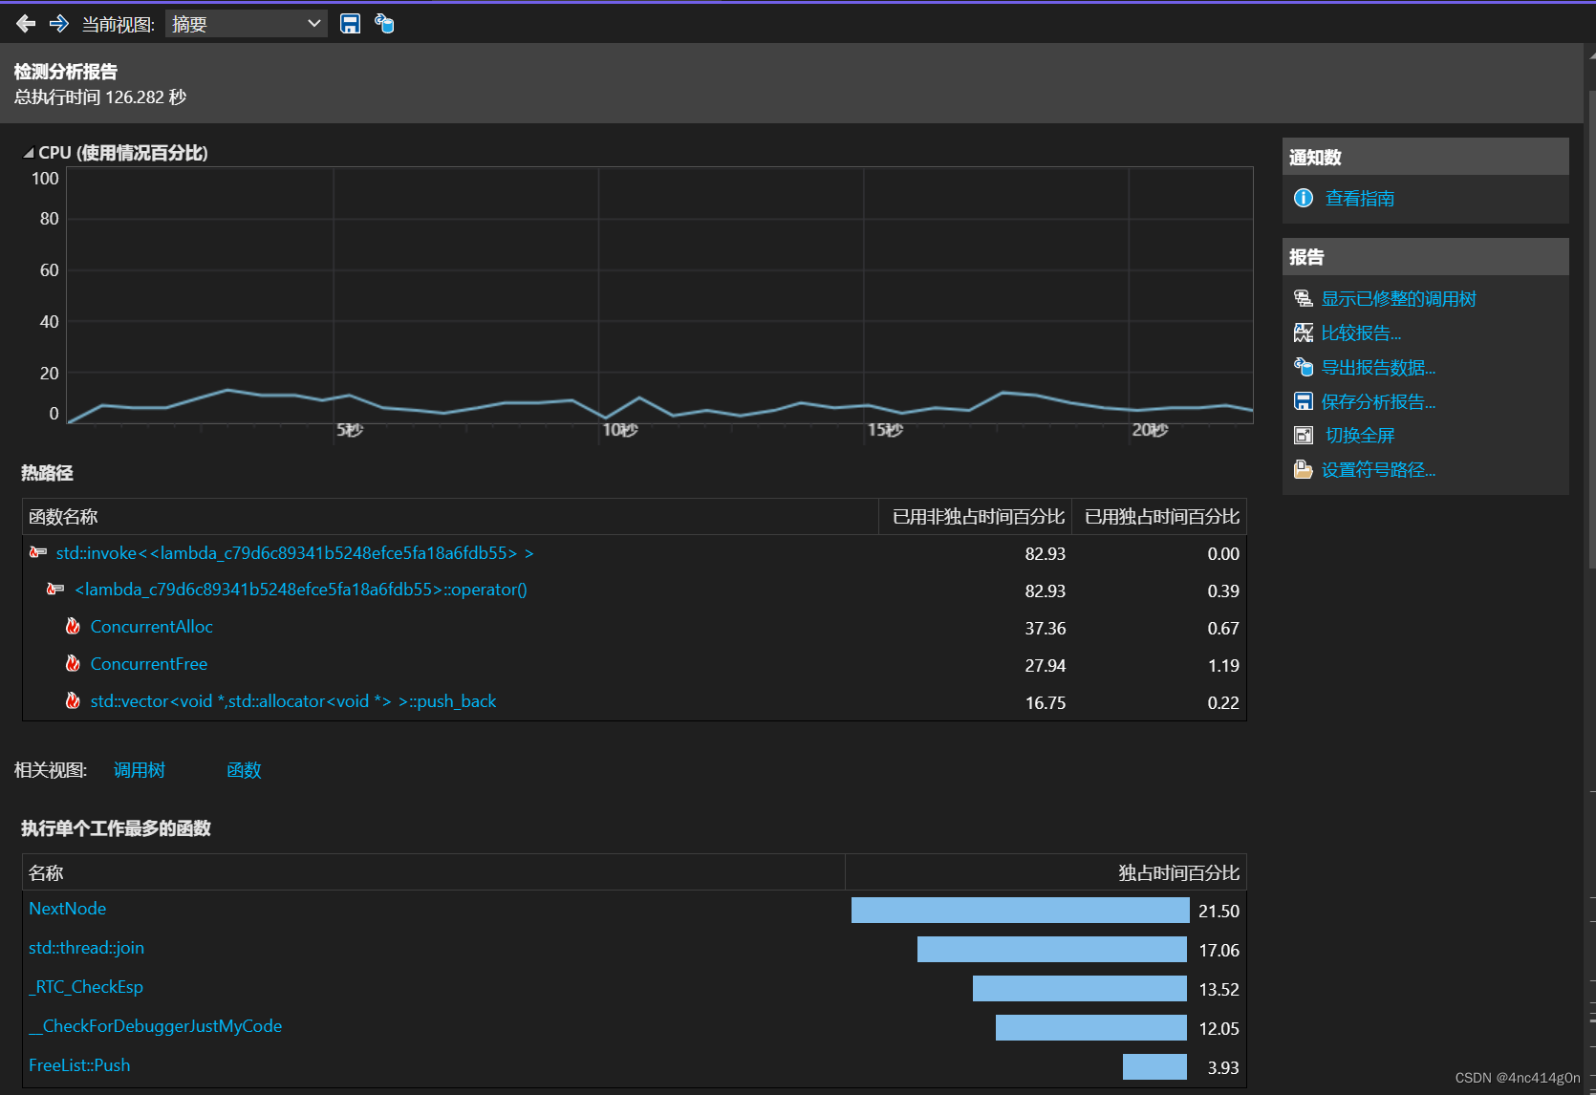The width and height of the screenshot is (1596, 1095).
Task: Click the save floppy-disk toolbar icon
Action: click(x=351, y=24)
